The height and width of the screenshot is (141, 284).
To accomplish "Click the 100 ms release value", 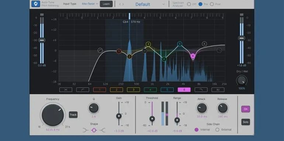I will (x=223, y=116).
